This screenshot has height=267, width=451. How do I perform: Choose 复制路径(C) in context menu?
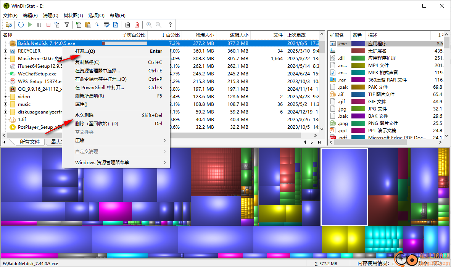click(116, 62)
